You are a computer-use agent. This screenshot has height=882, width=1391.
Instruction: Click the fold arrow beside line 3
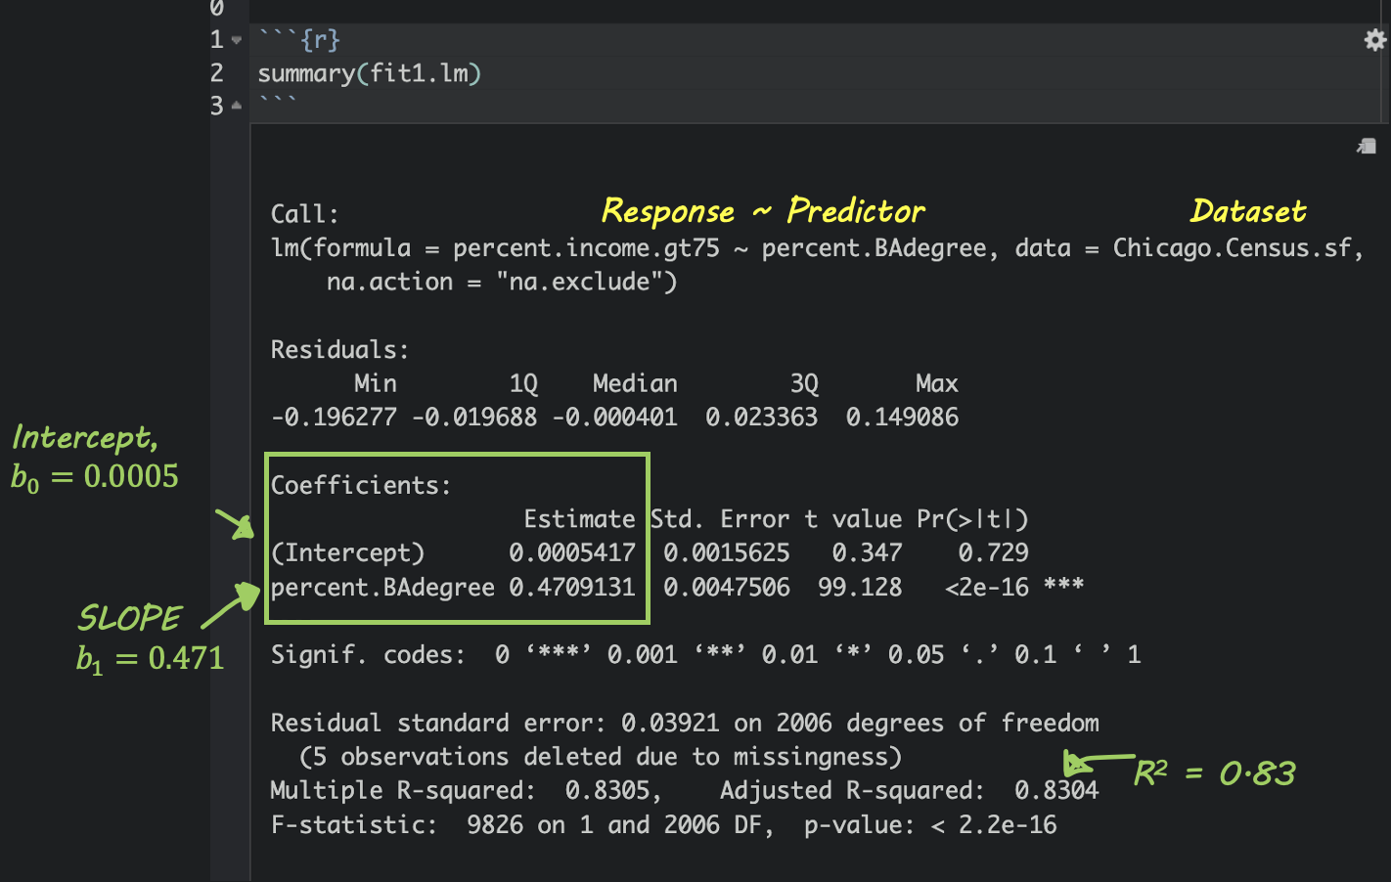[x=237, y=106]
